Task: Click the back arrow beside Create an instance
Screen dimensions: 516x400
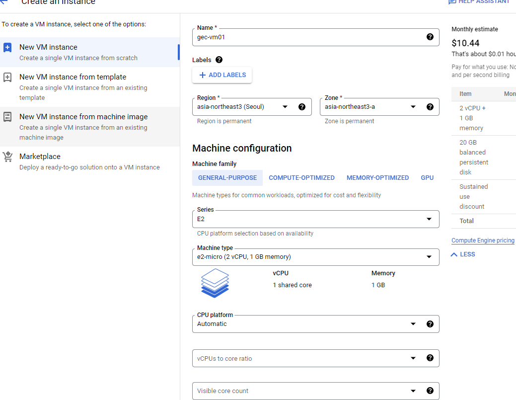Action: 4,1
